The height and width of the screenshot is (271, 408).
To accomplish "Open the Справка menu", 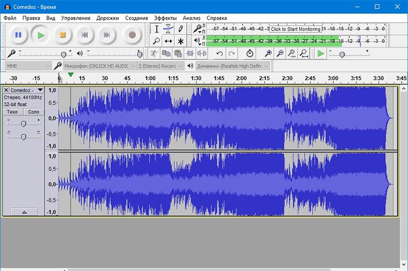I will (x=217, y=18).
